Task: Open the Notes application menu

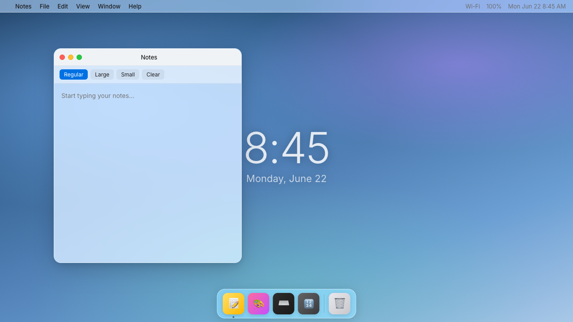Action: click(x=23, y=6)
